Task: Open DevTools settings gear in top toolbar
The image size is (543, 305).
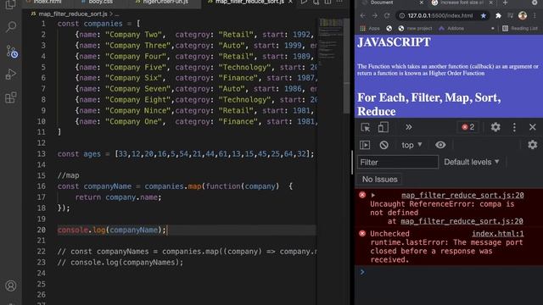Action: point(495,127)
